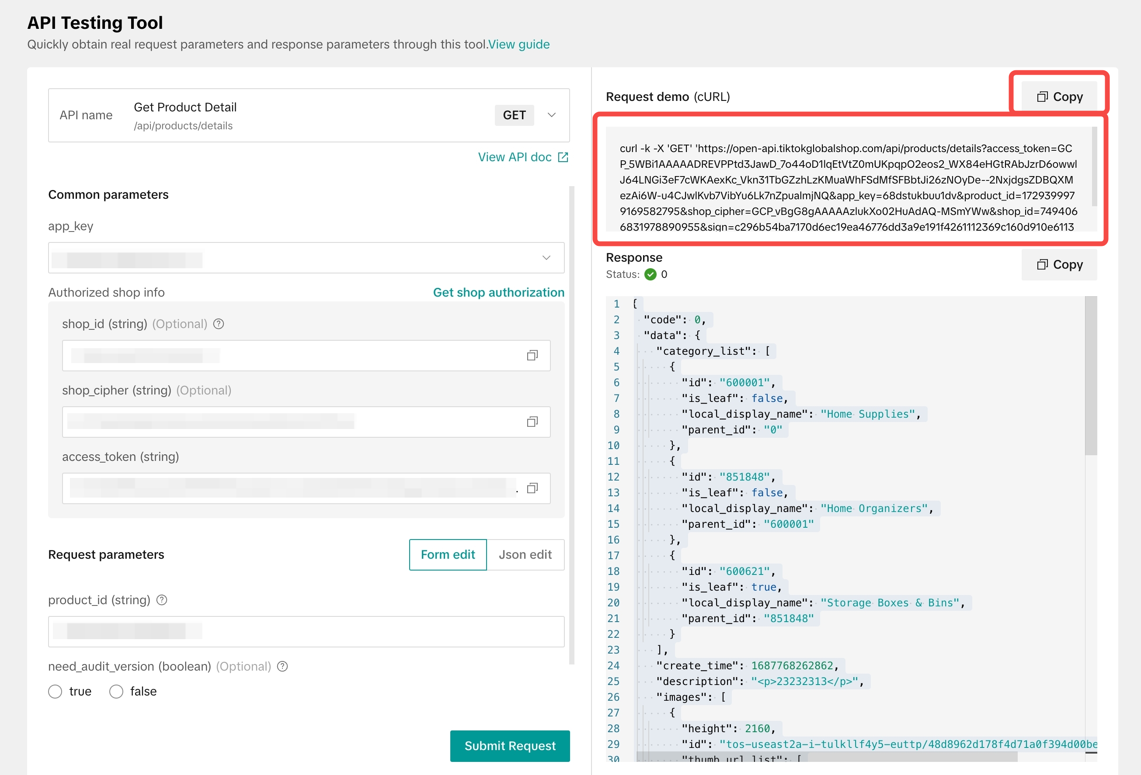Open the View guide link
The image size is (1141, 775).
point(518,44)
